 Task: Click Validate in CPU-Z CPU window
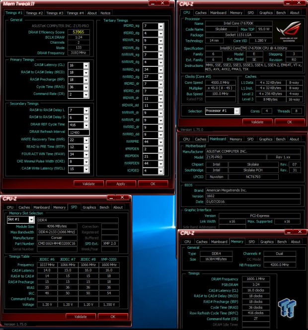pyautogui.click(x=257, y=122)
